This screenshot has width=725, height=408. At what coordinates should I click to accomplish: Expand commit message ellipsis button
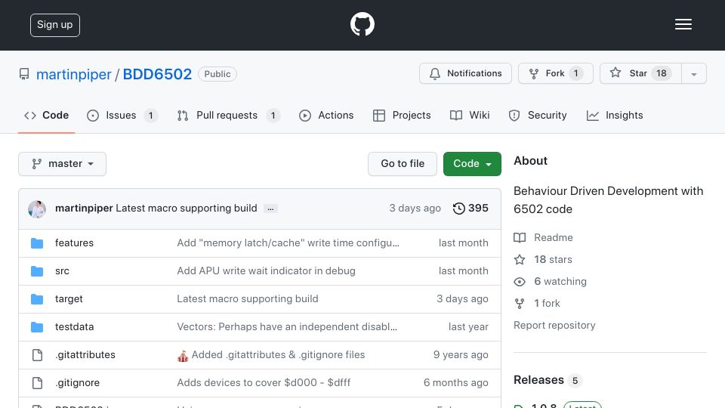pos(270,209)
